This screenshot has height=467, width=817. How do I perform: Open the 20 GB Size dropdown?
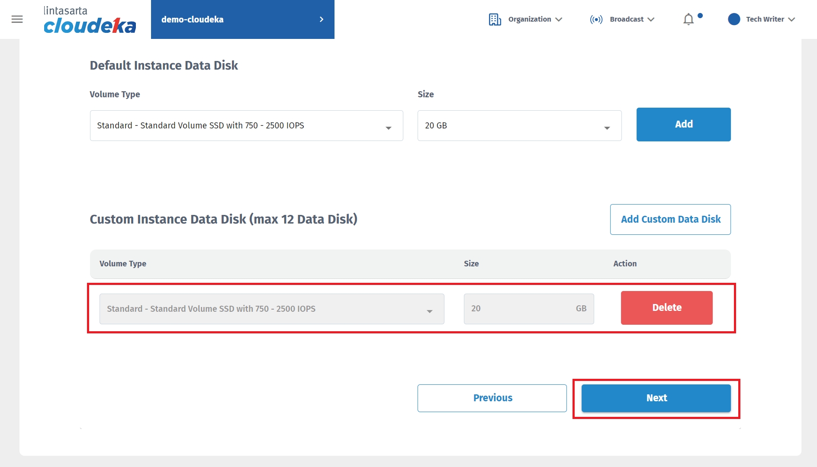pos(519,125)
